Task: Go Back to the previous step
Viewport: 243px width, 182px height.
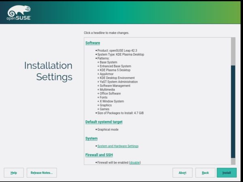Action: click(205, 173)
